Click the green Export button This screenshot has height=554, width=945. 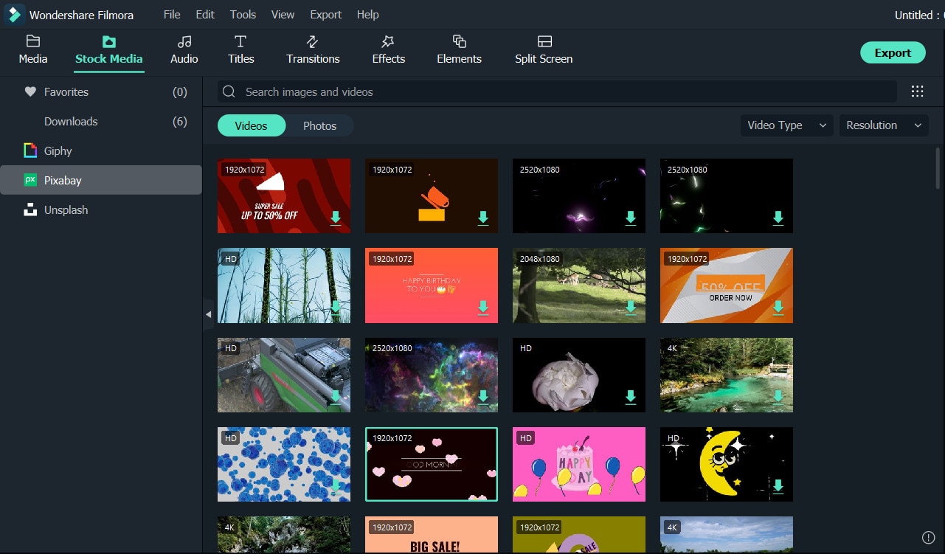click(893, 52)
